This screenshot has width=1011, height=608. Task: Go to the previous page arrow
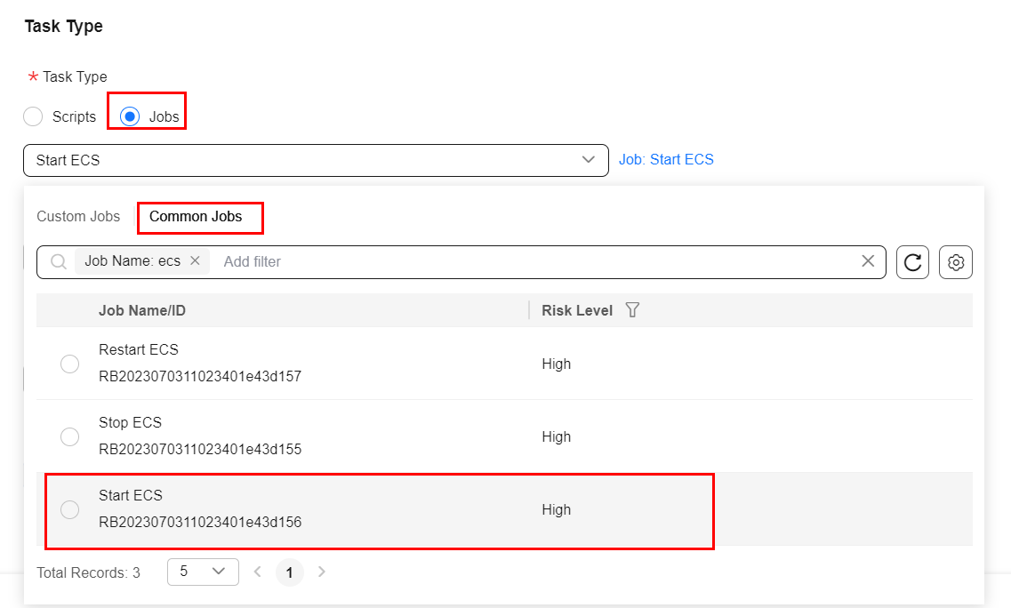(258, 572)
